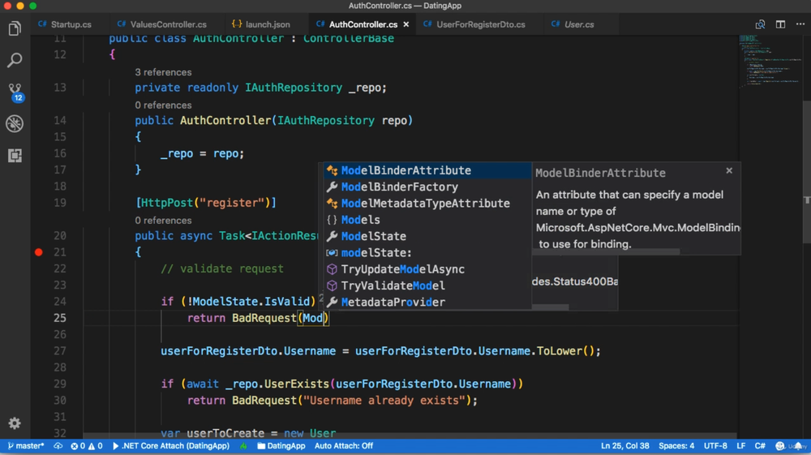Click the horizontal scrollbar under the editor
This screenshot has height=455, width=811.
coord(409,436)
